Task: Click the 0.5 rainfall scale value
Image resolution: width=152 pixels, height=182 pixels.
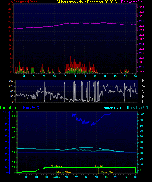Action: [13, 147]
